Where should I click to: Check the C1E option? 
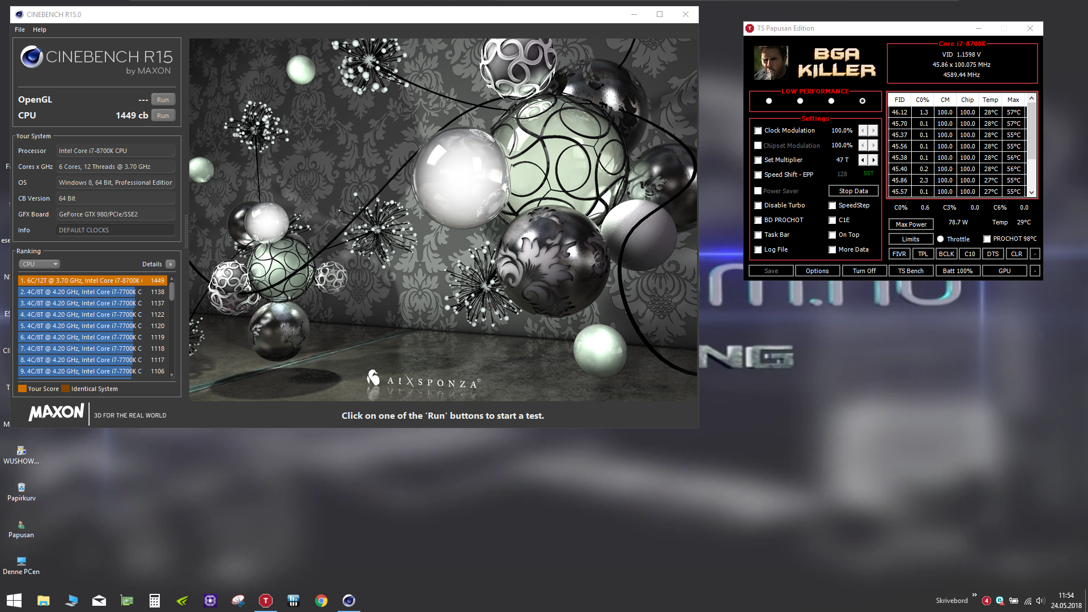point(832,220)
